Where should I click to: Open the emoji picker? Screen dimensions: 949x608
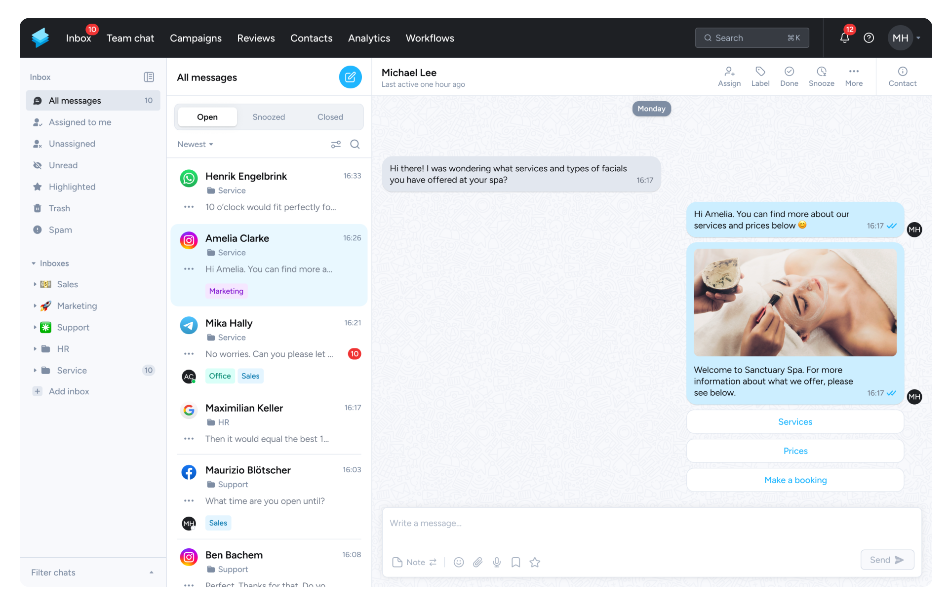coord(458,562)
